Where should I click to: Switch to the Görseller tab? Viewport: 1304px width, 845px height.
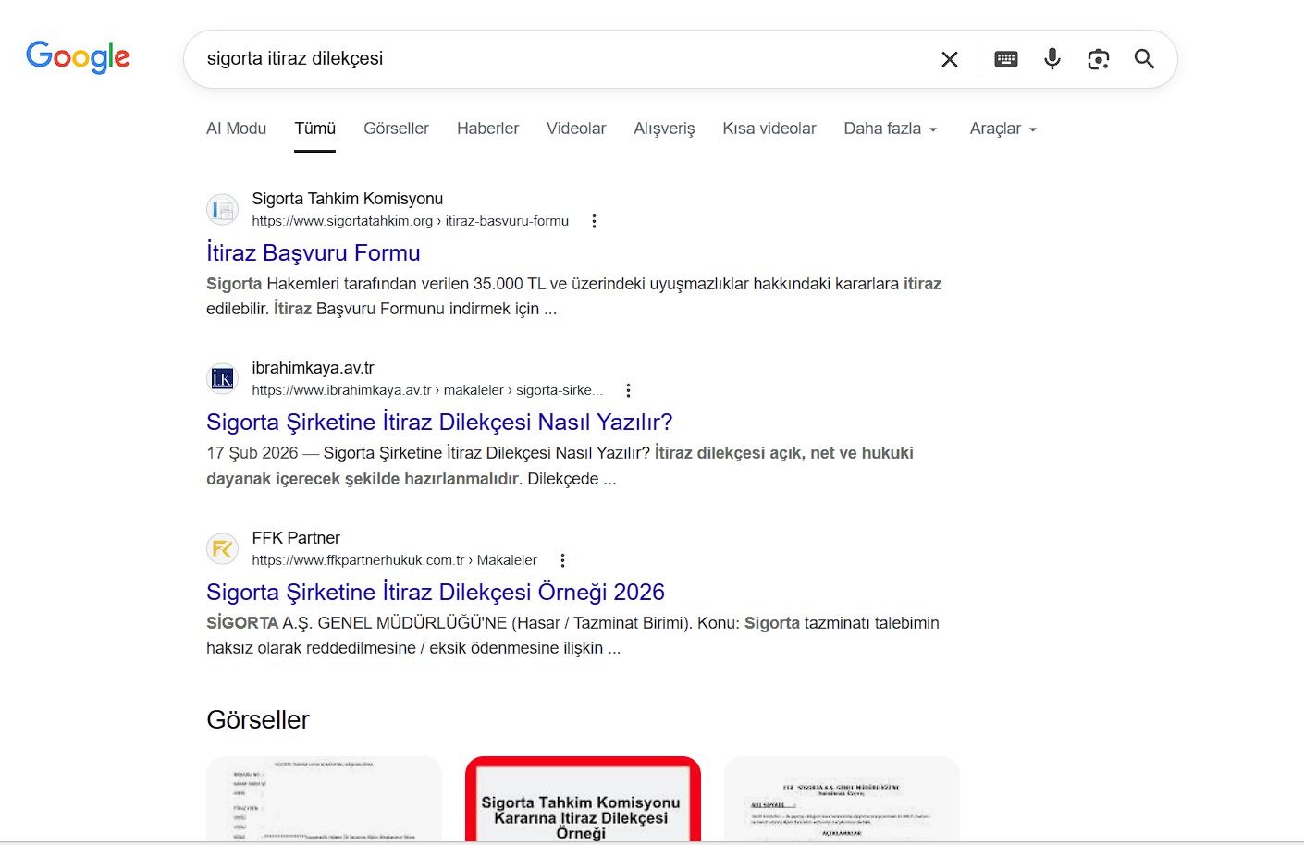(396, 129)
